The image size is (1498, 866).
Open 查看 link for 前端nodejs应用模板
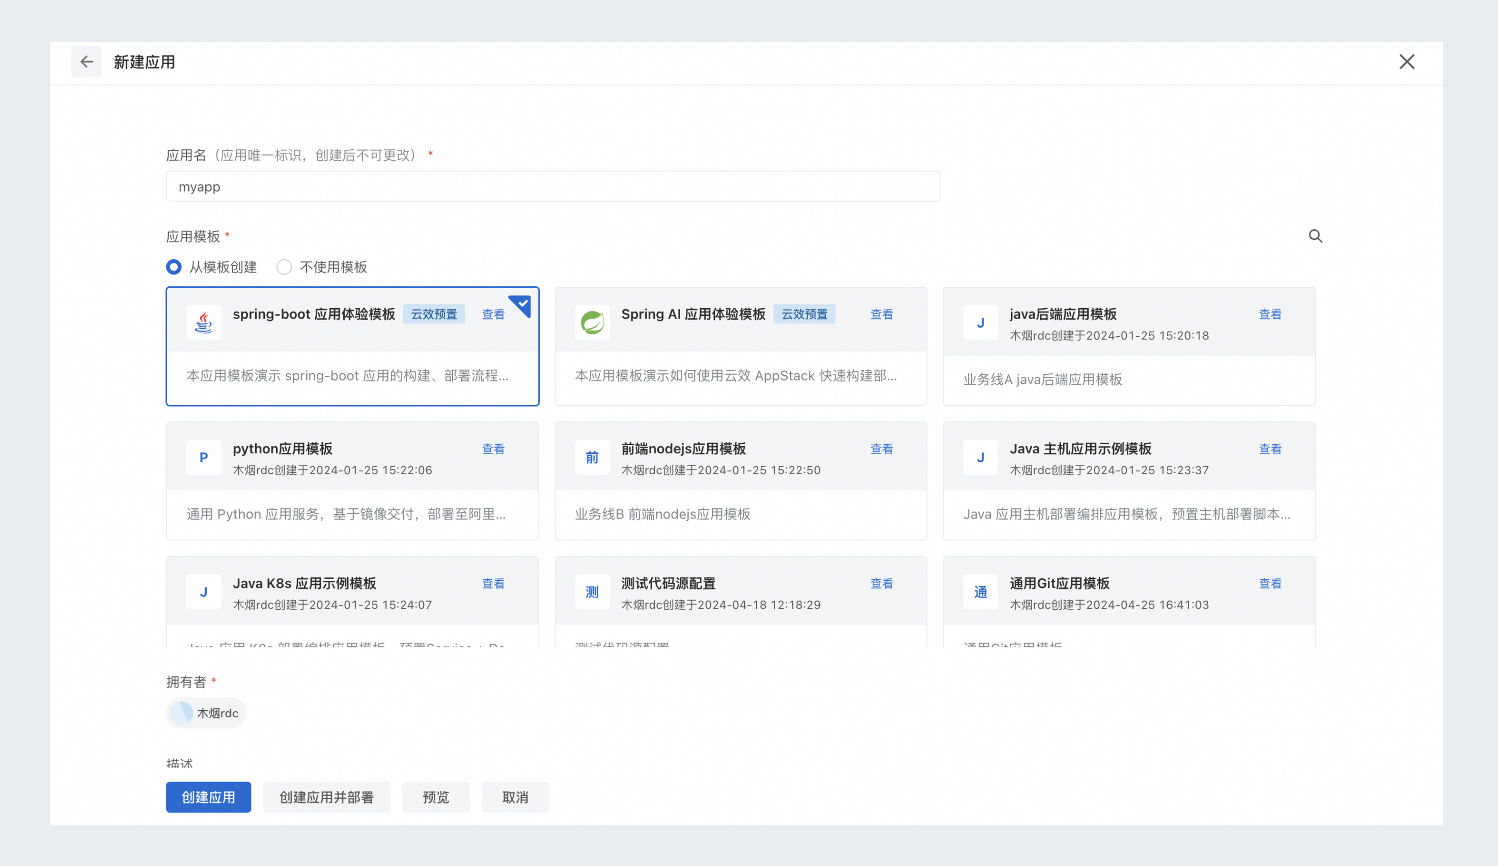click(x=881, y=449)
